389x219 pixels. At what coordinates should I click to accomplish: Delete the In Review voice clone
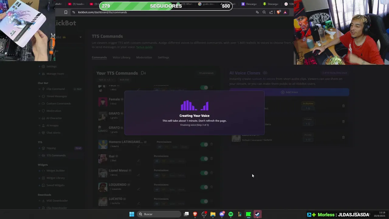coord(343,106)
